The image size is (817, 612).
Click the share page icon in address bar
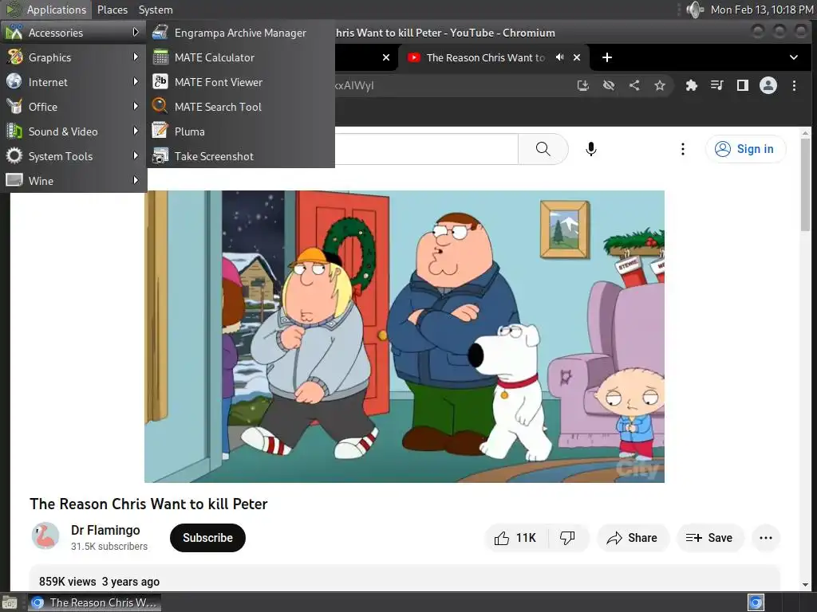[634, 85]
